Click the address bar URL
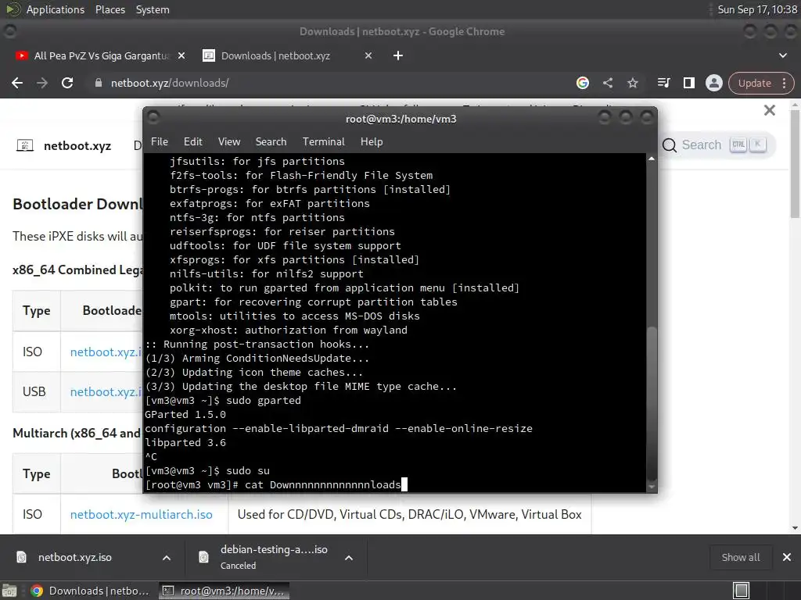 click(x=170, y=83)
